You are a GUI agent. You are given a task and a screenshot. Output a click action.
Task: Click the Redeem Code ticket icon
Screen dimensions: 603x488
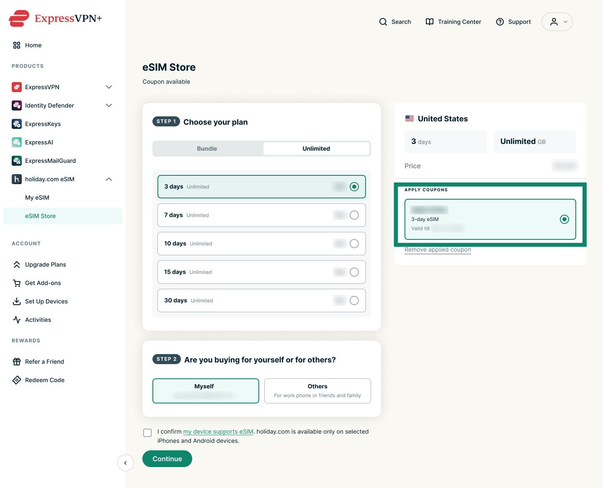click(x=17, y=380)
